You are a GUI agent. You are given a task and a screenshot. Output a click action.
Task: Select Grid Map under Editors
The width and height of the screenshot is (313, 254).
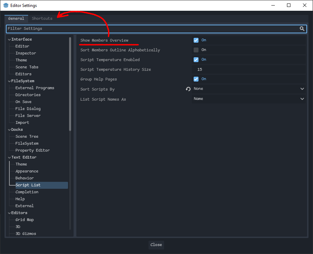coord(24,219)
